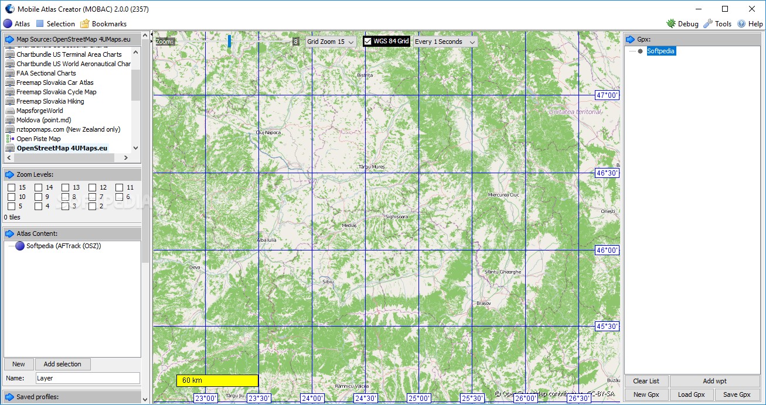Select Freemap Slovakia Car Atlas source

[55, 83]
